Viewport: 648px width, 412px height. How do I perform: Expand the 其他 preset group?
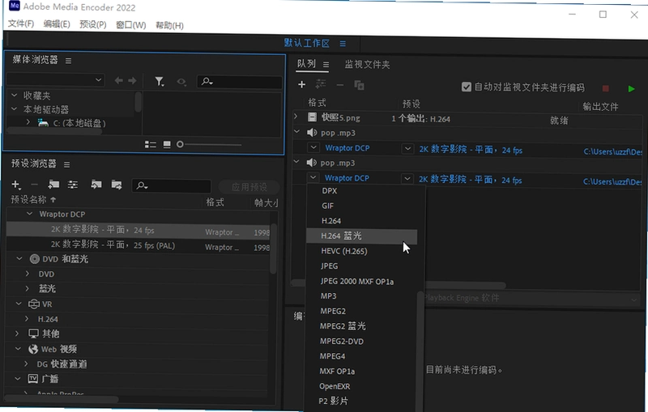click(x=17, y=333)
